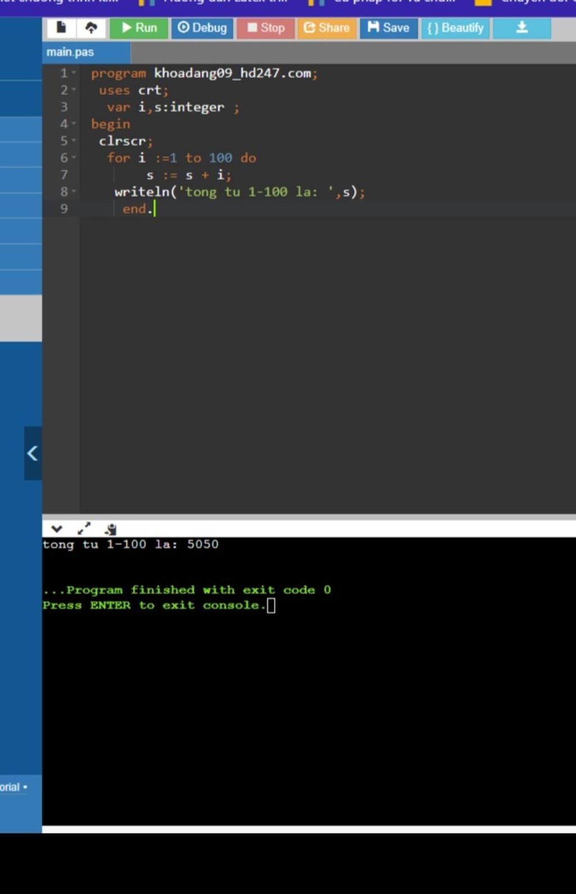Click the Upload File cloud icon

(91, 28)
